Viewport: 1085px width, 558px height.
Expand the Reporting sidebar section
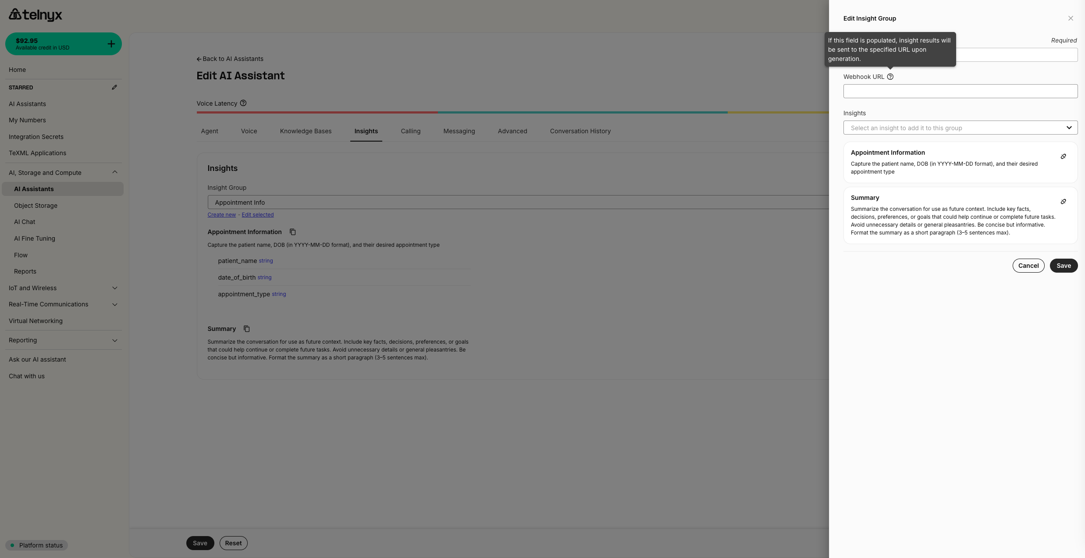(115, 340)
